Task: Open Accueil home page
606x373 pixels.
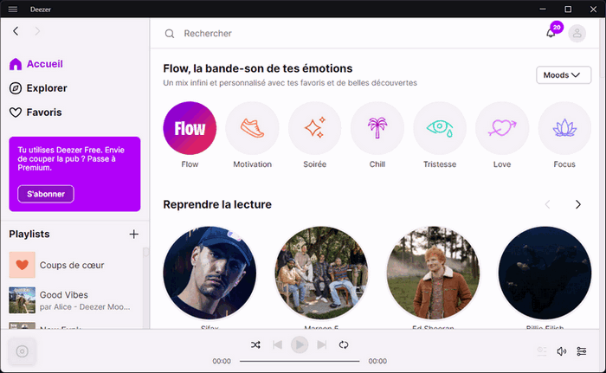Action: (x=36, y=64)
